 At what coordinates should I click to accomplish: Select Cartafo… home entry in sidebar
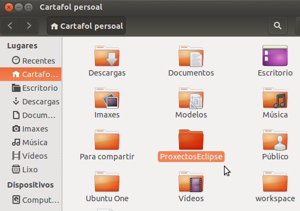click(30, 75)
